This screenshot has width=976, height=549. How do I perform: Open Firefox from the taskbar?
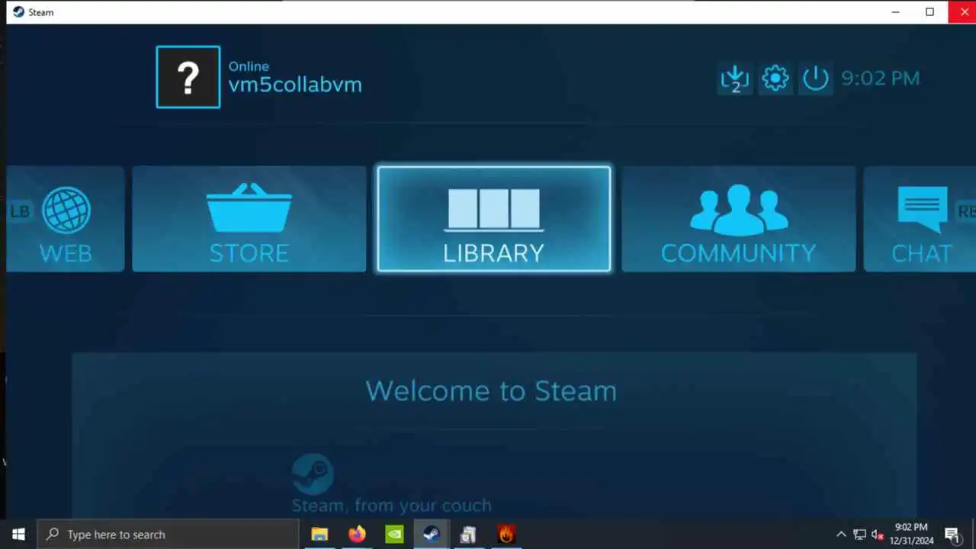click(x=357, y=535)
